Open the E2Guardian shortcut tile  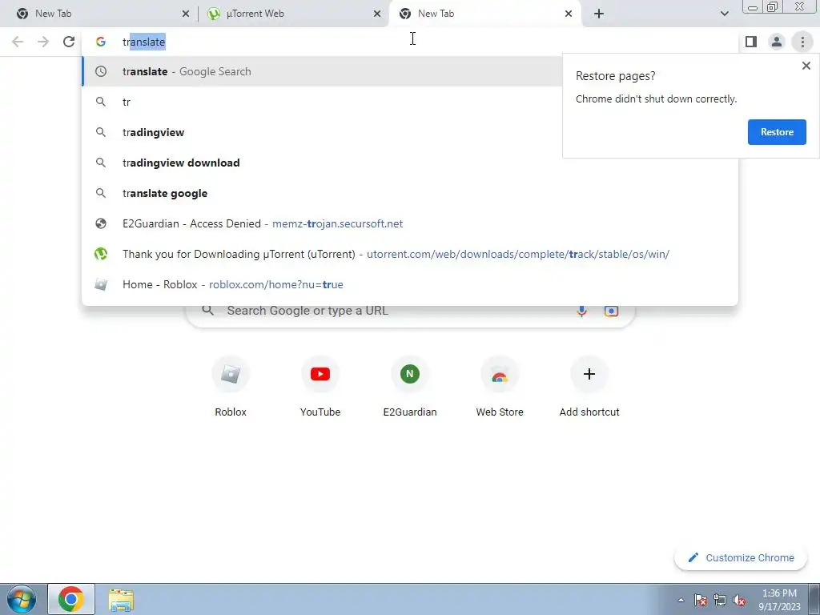410,387
